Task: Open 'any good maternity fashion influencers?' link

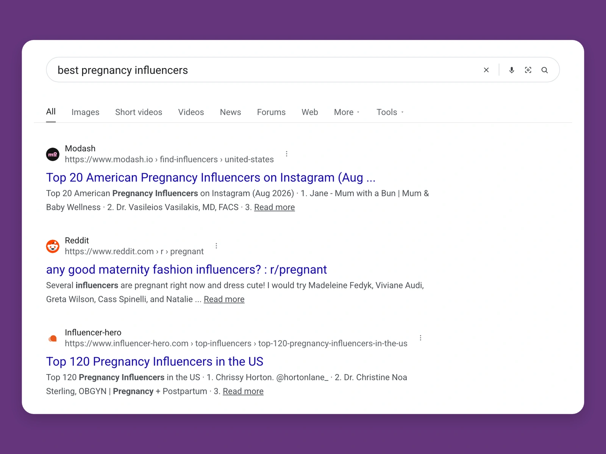Action: click(186, 269)
